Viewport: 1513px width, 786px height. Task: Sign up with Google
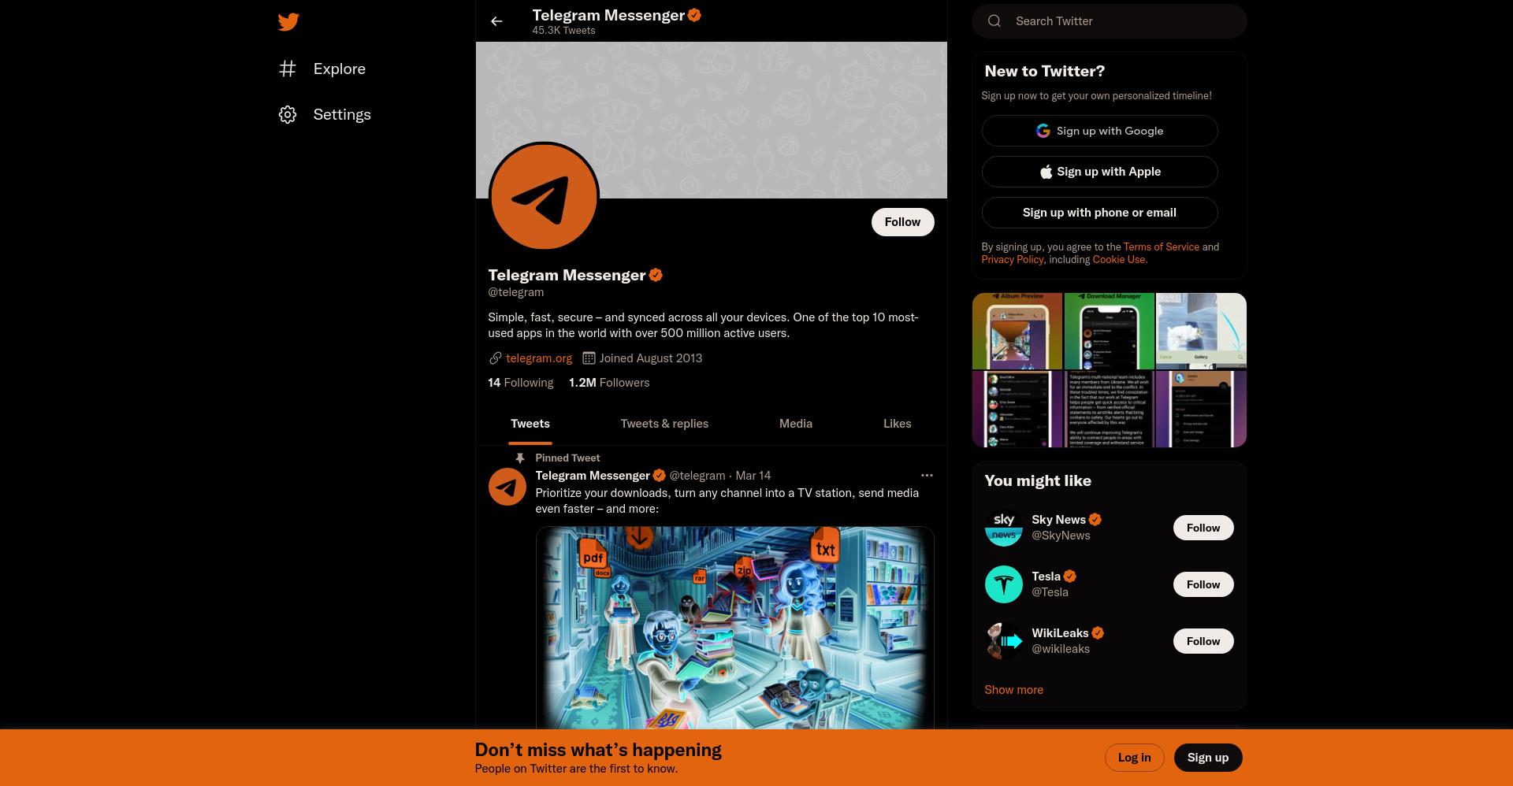point(1099,131)
